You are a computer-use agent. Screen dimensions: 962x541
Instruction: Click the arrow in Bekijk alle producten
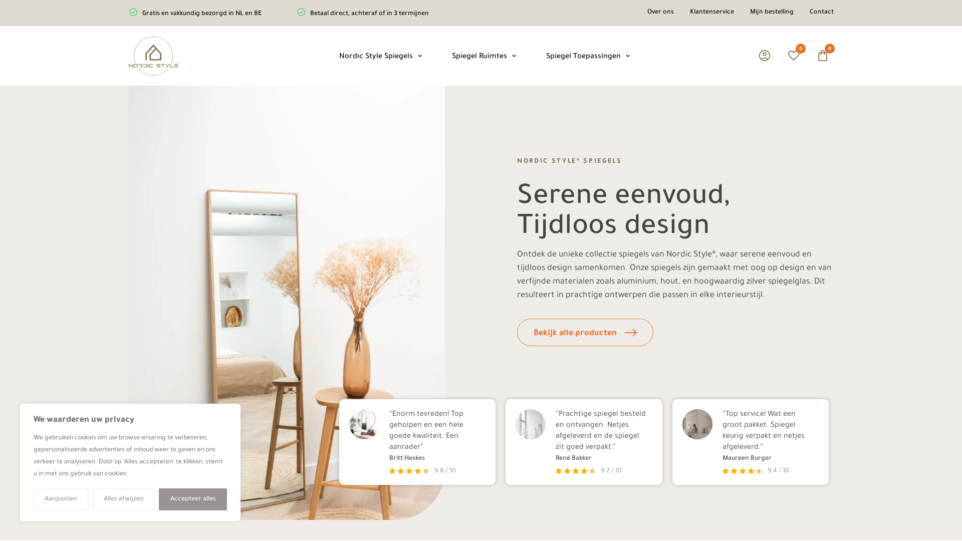tap(631, 333)
